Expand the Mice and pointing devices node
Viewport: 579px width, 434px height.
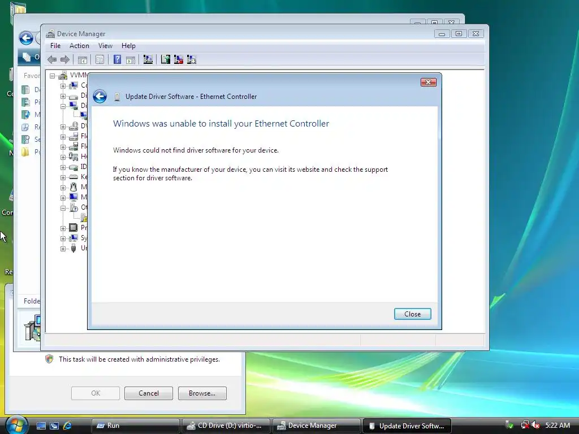(63, 188)
